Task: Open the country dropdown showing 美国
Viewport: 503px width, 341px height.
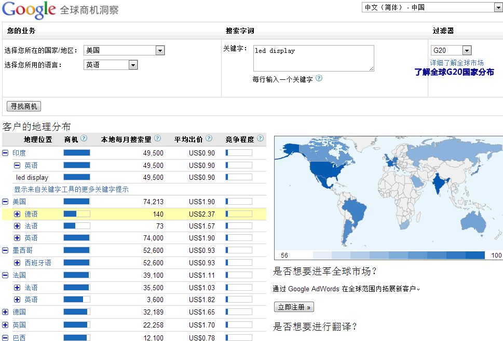Action: coord(124,50)
